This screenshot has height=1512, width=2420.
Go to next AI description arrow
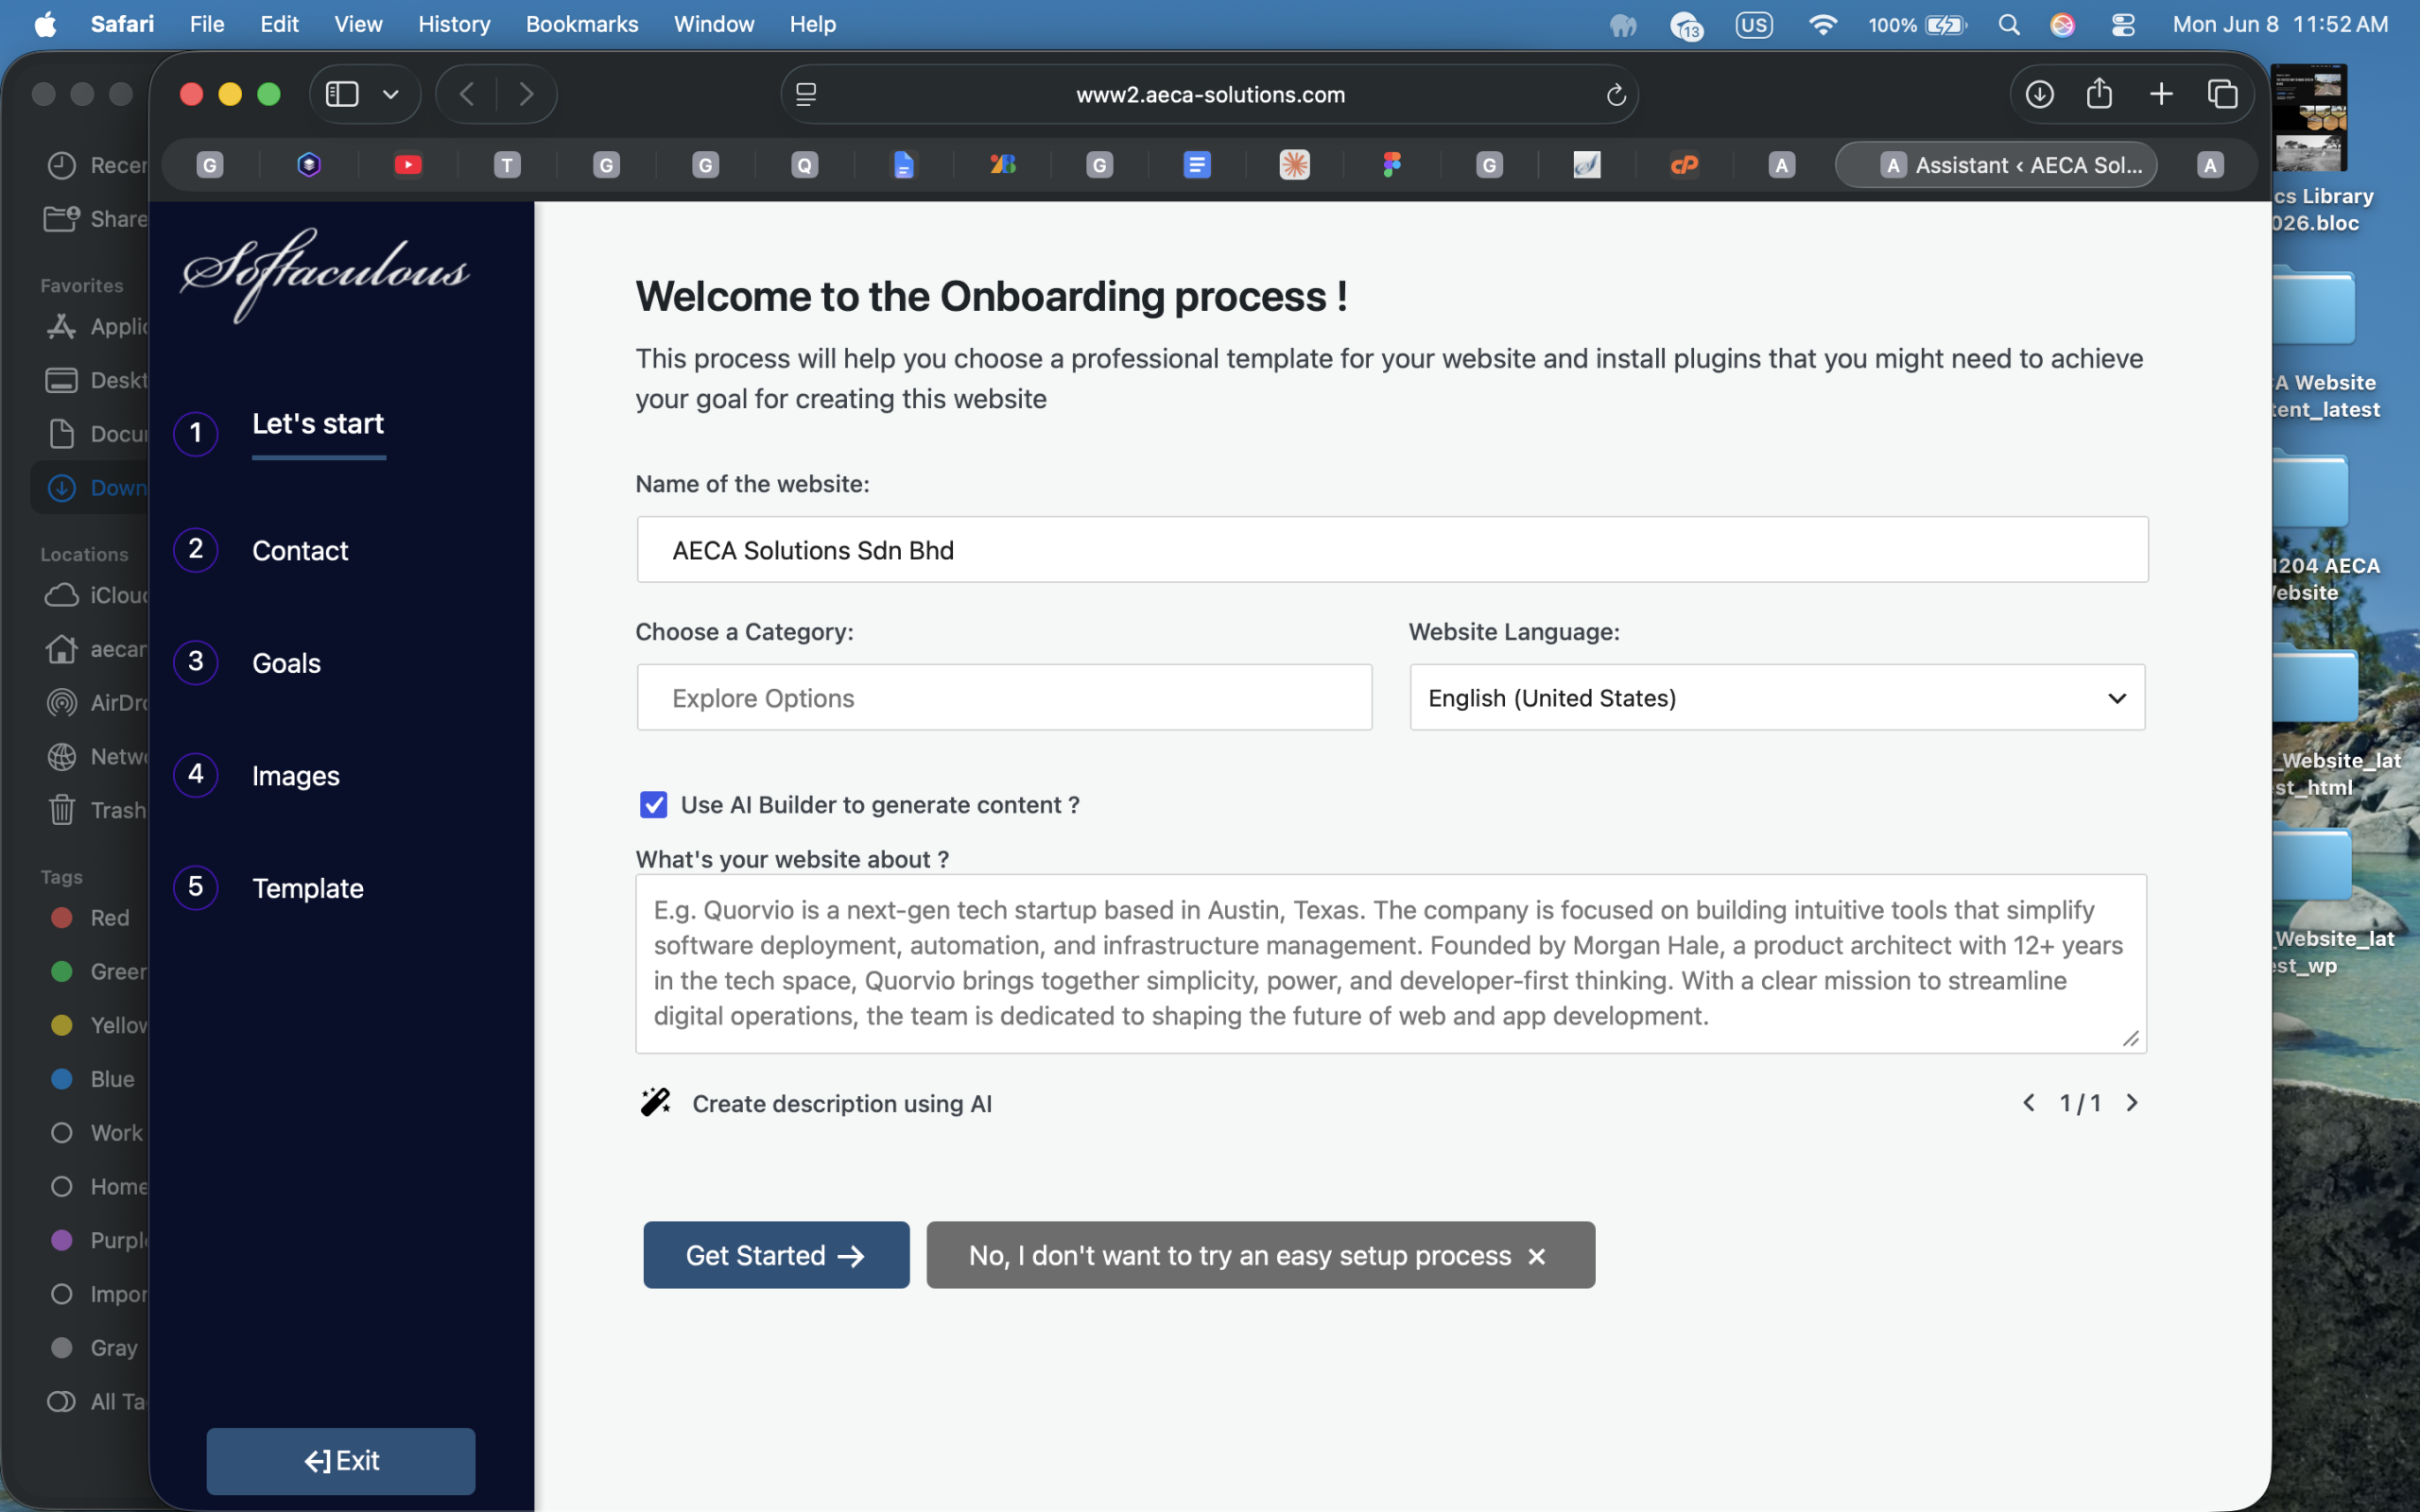2132,1102
